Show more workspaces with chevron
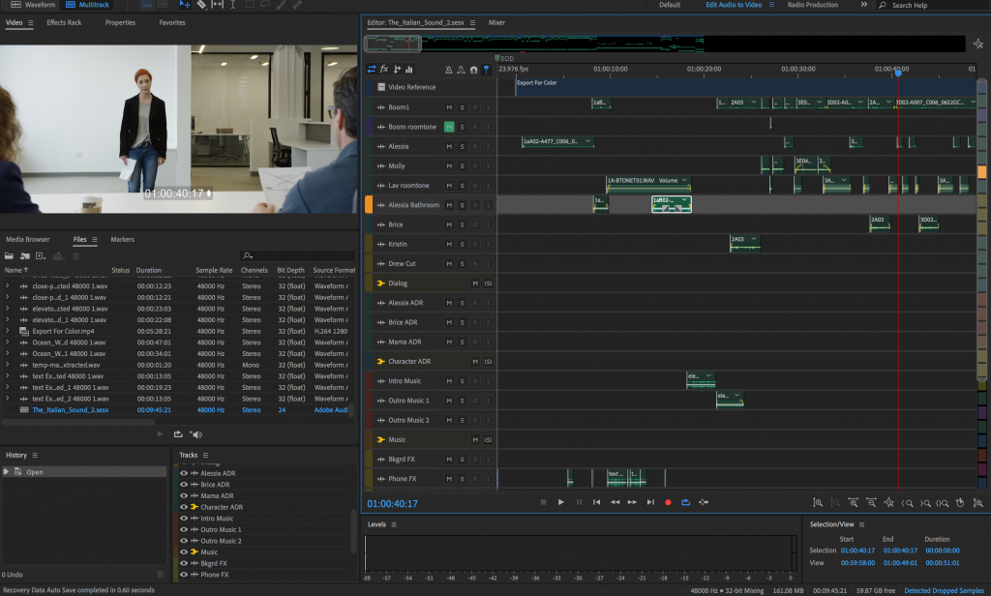Viewport: 991px width, 596px height. click(864, 5)
